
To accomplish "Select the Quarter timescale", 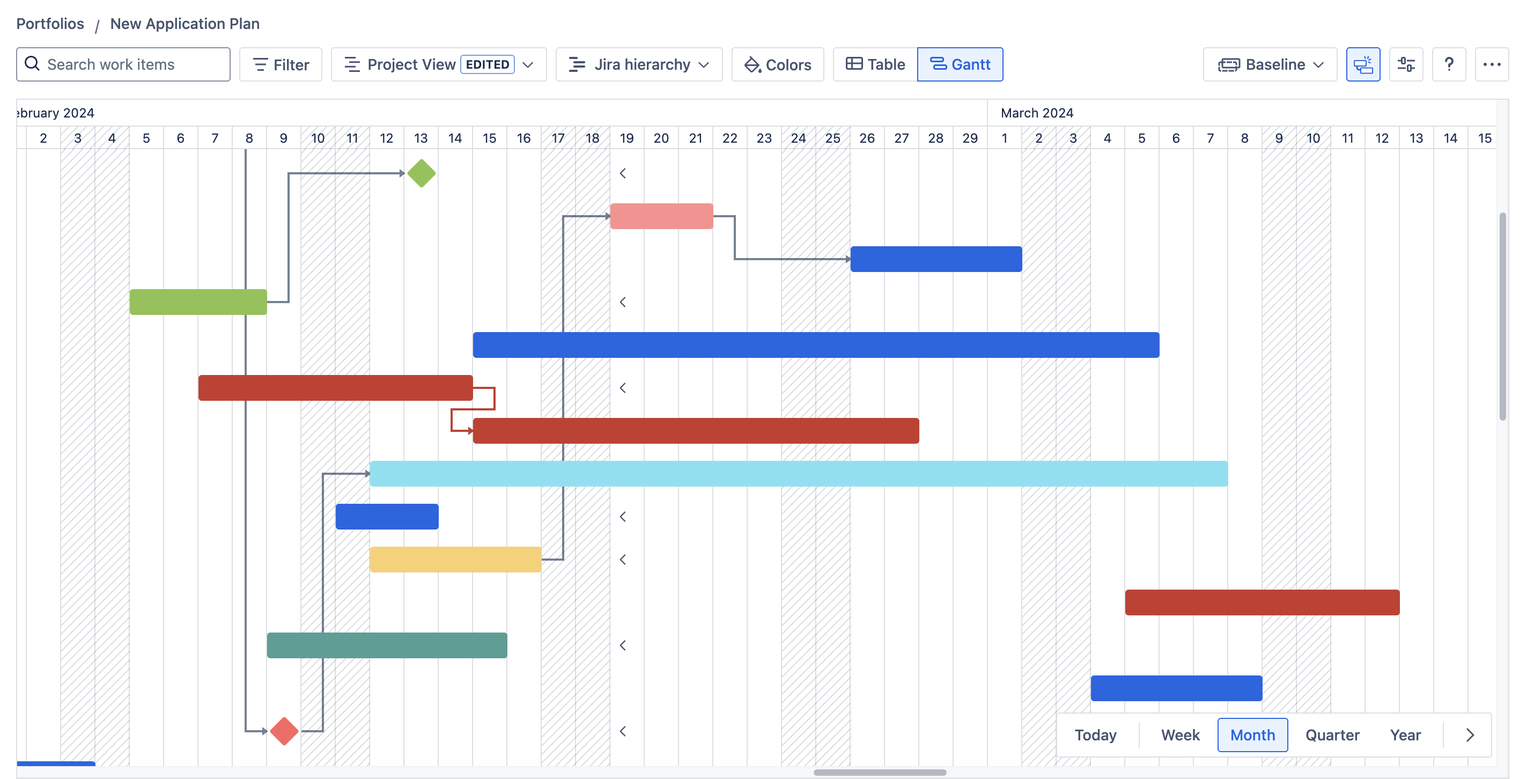I will pos(1332,735).
